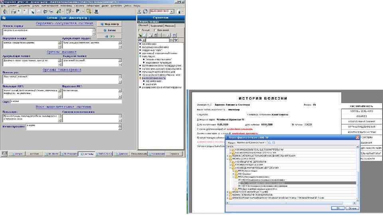383x215 pixels.
Task: Select M45-M49 Спондилопатии folder row
Action: (x=249, y=165)
